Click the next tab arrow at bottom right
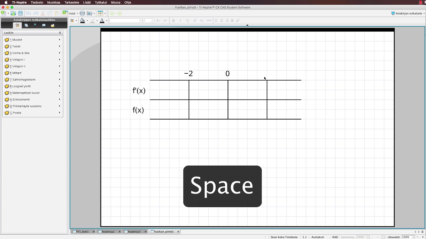Viewport: 426px width, 239px height. pyautogui.click(x=419, y=232)
